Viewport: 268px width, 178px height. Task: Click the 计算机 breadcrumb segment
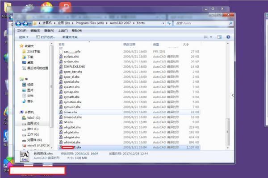click(x=47, y=23)
